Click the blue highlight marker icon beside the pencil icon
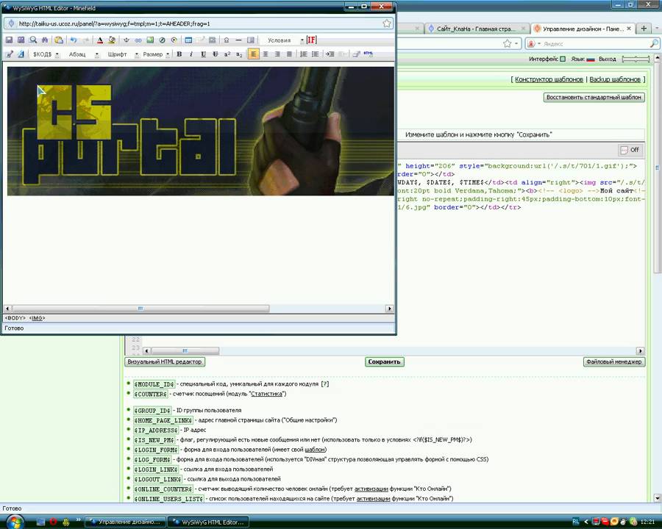The width and height of the screenshot is (662, 529). coord(21,54)
